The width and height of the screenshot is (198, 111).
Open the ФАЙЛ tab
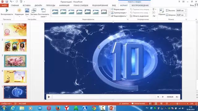[4, 6]
